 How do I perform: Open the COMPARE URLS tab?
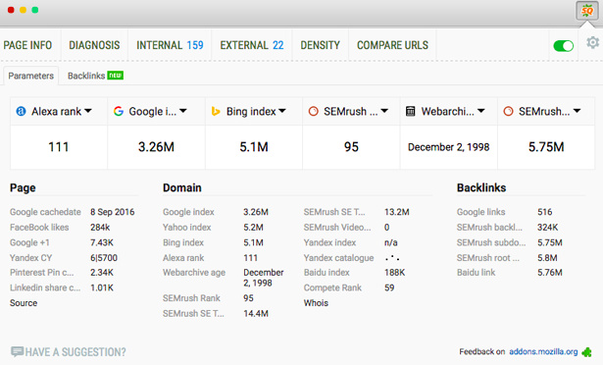tap(392, 45)
